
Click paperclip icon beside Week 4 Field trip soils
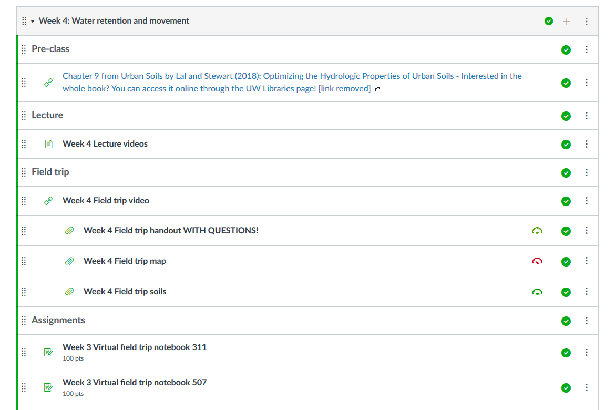click(x=69, y=292)
